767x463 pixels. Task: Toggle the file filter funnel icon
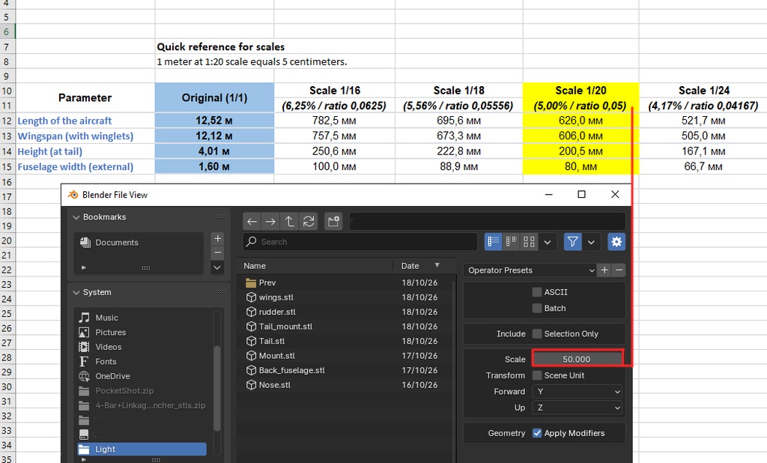pyautogui.click(x=572, y=242)
